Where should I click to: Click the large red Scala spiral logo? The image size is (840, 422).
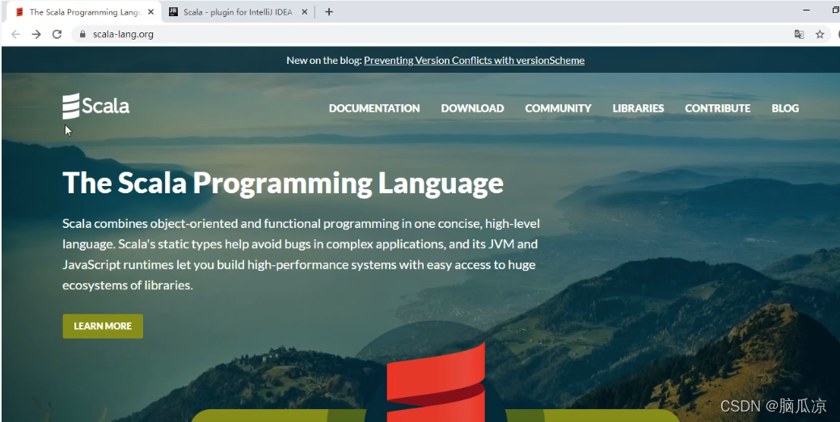click(436, 382)
